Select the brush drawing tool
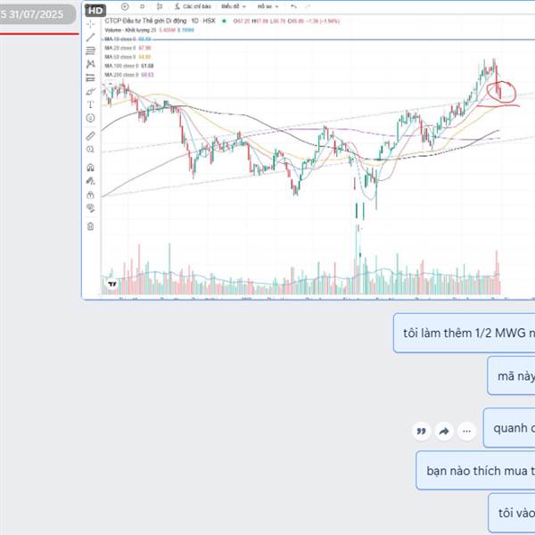The height and width of the screenshot is (535, 535). coord(90,91)
